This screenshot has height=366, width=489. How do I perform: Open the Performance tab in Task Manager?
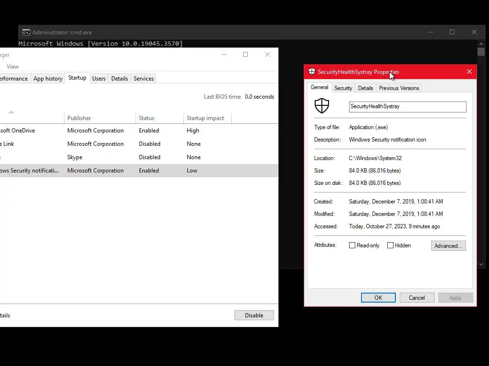point(14,79)
